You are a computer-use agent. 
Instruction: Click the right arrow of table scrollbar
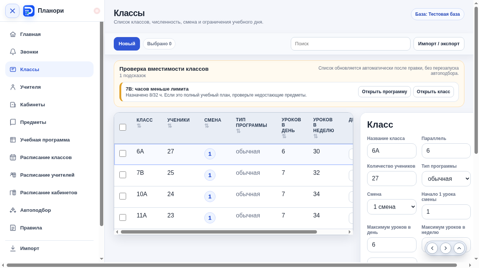point(350,232)
